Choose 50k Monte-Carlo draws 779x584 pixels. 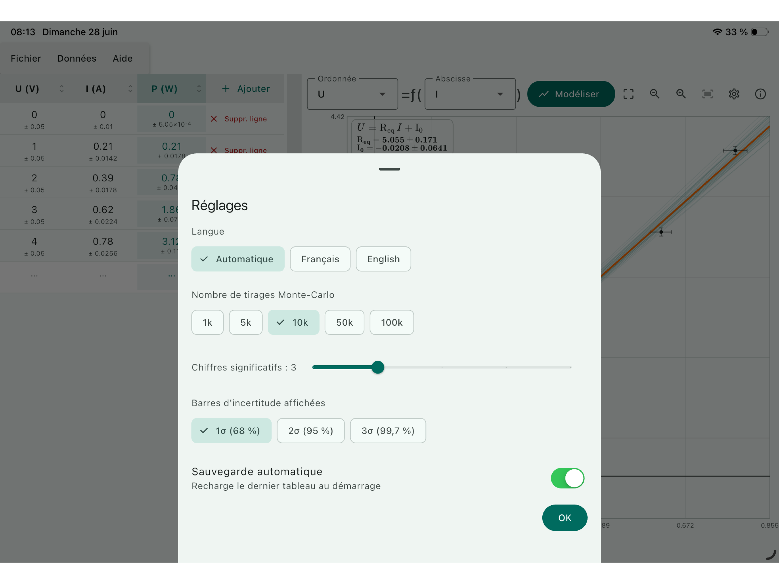(x=344, y=322)
